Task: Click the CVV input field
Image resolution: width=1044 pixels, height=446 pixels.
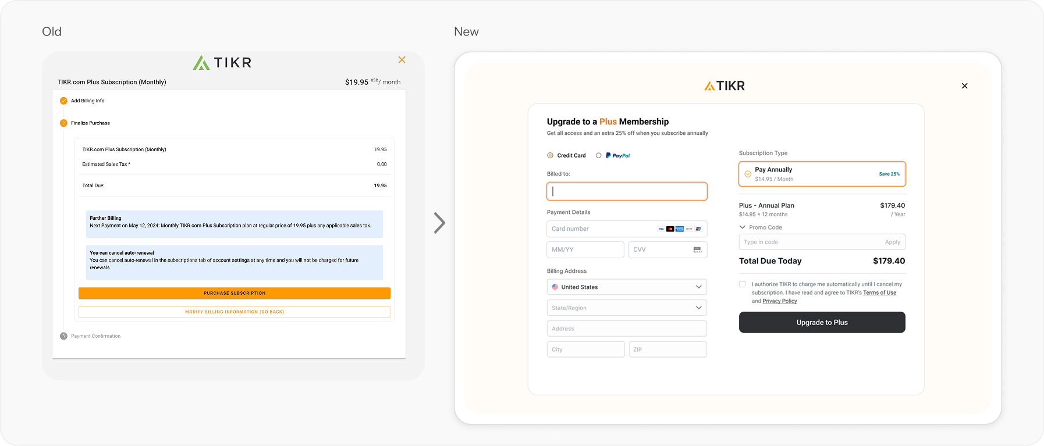Action: coord(667,250)
